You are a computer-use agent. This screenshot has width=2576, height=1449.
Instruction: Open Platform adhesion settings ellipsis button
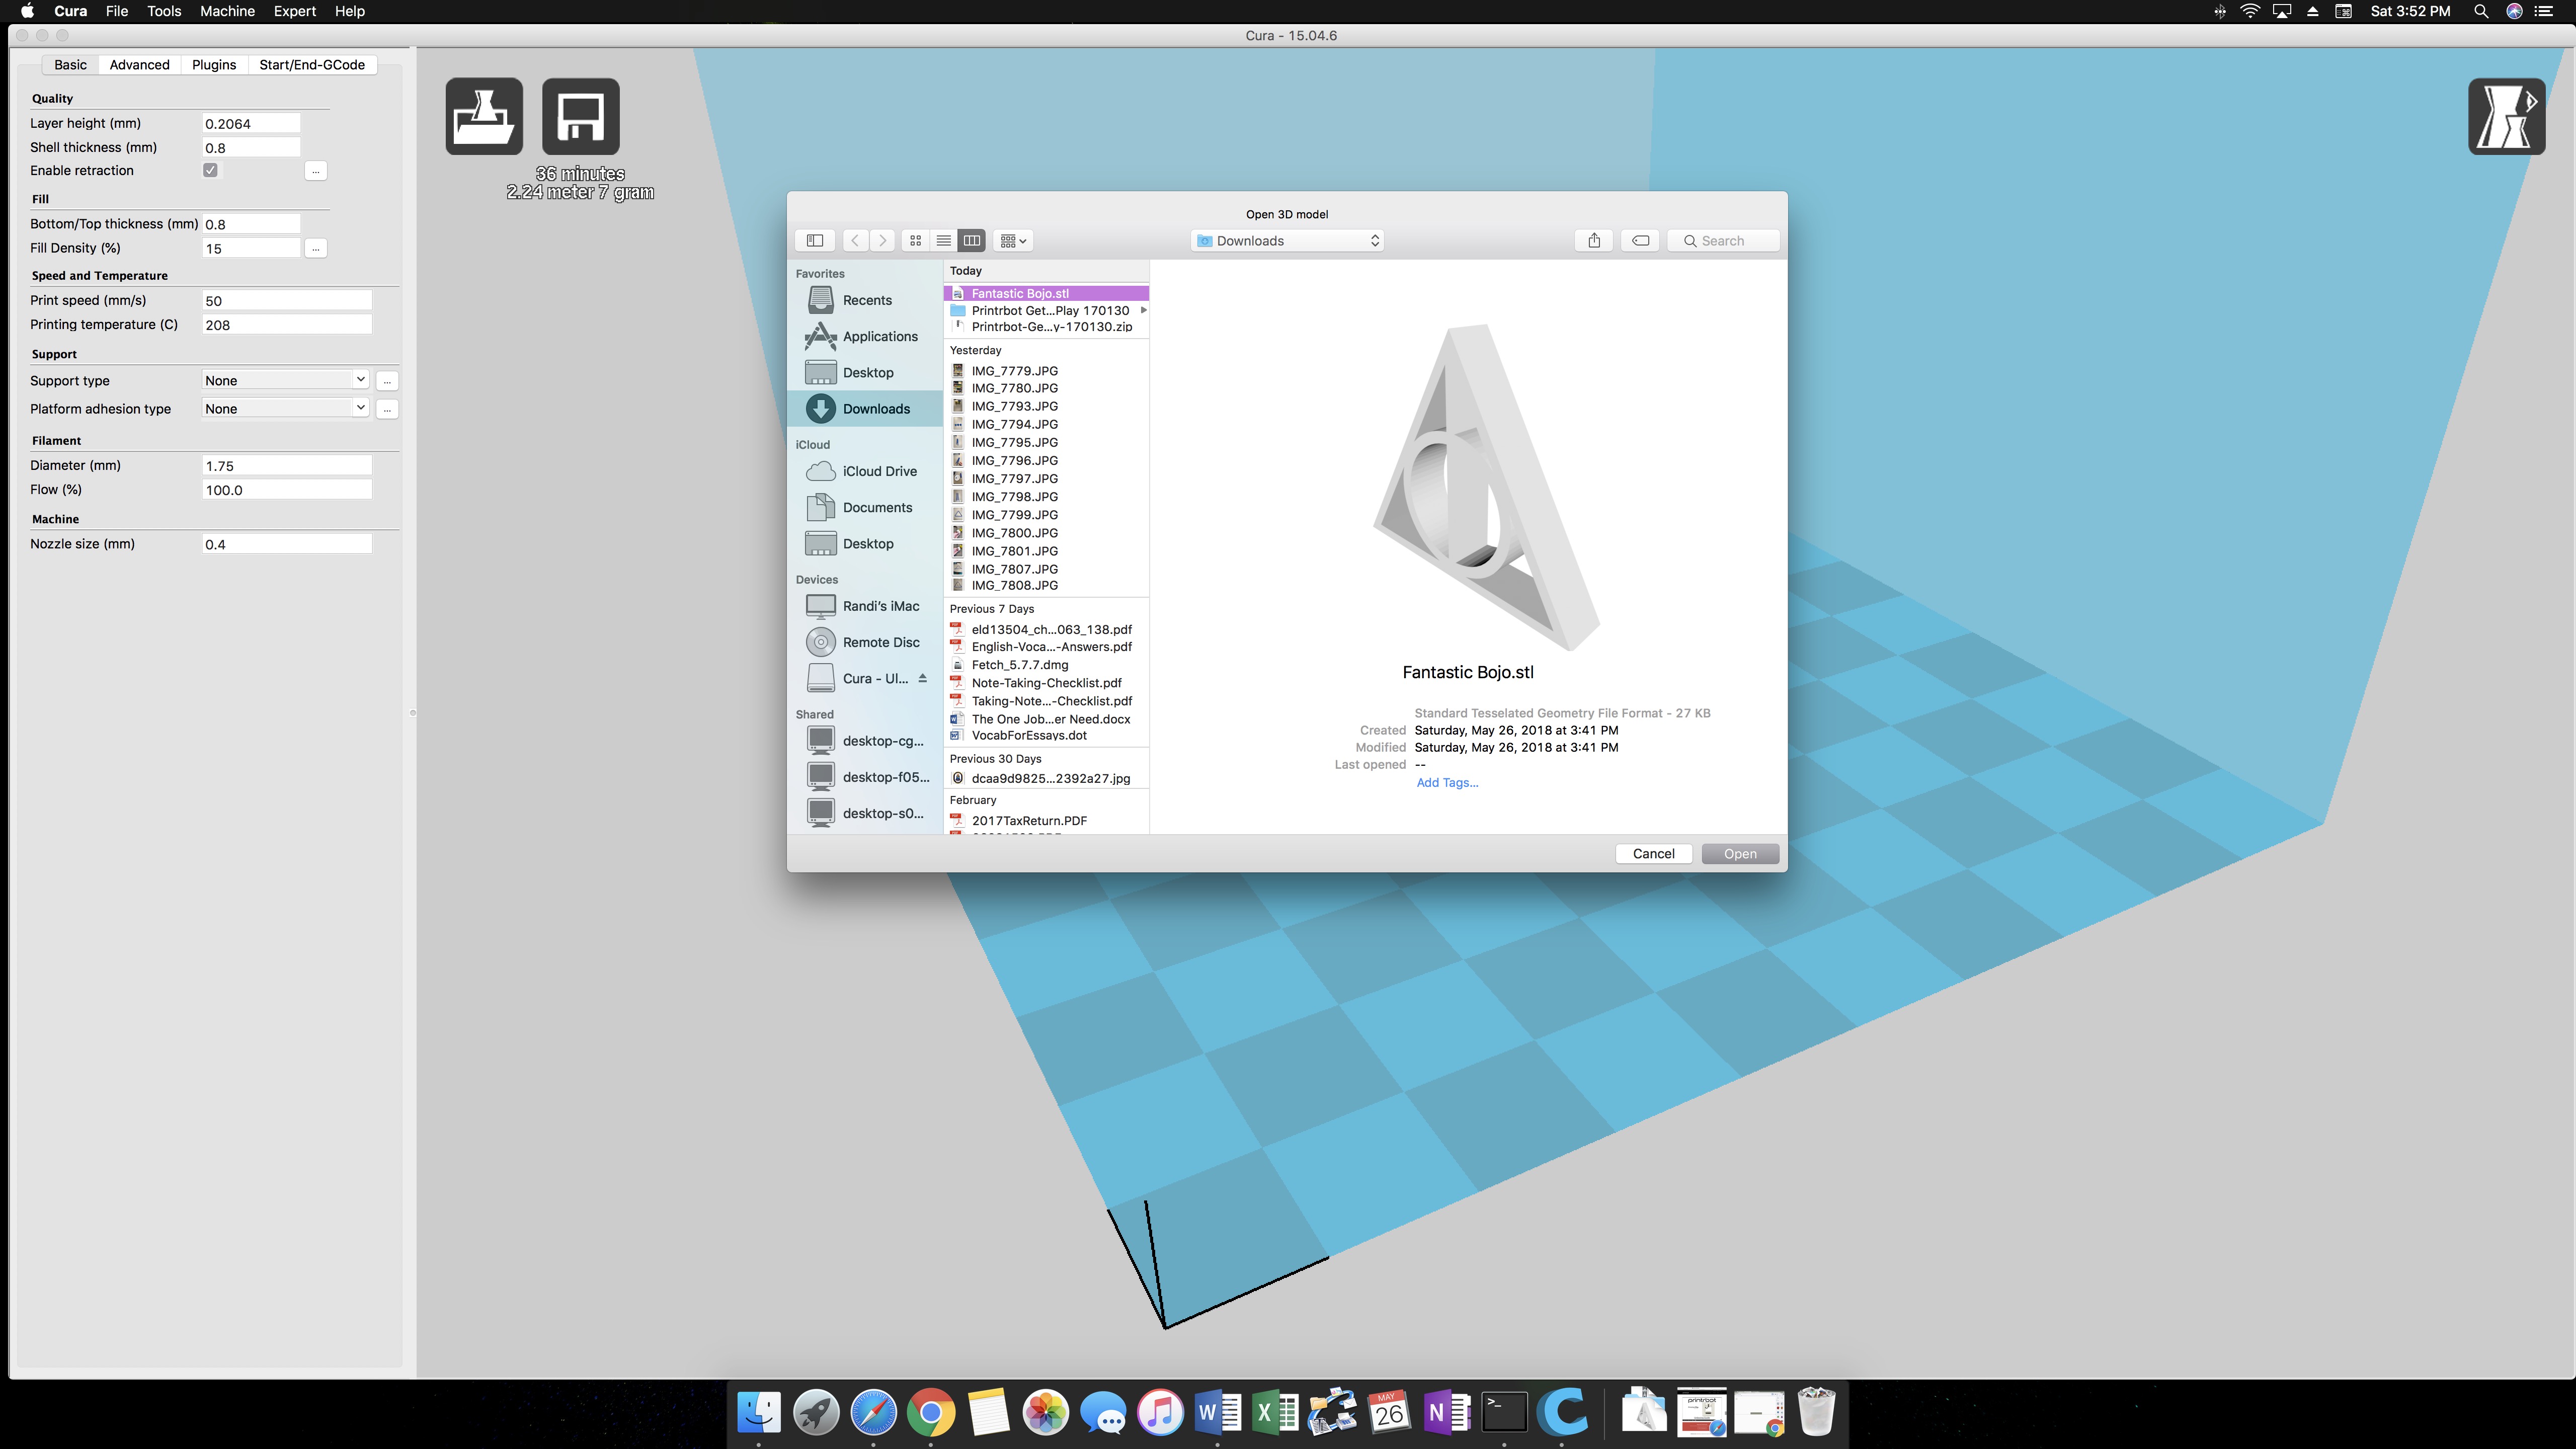click(x=387, y=409)
